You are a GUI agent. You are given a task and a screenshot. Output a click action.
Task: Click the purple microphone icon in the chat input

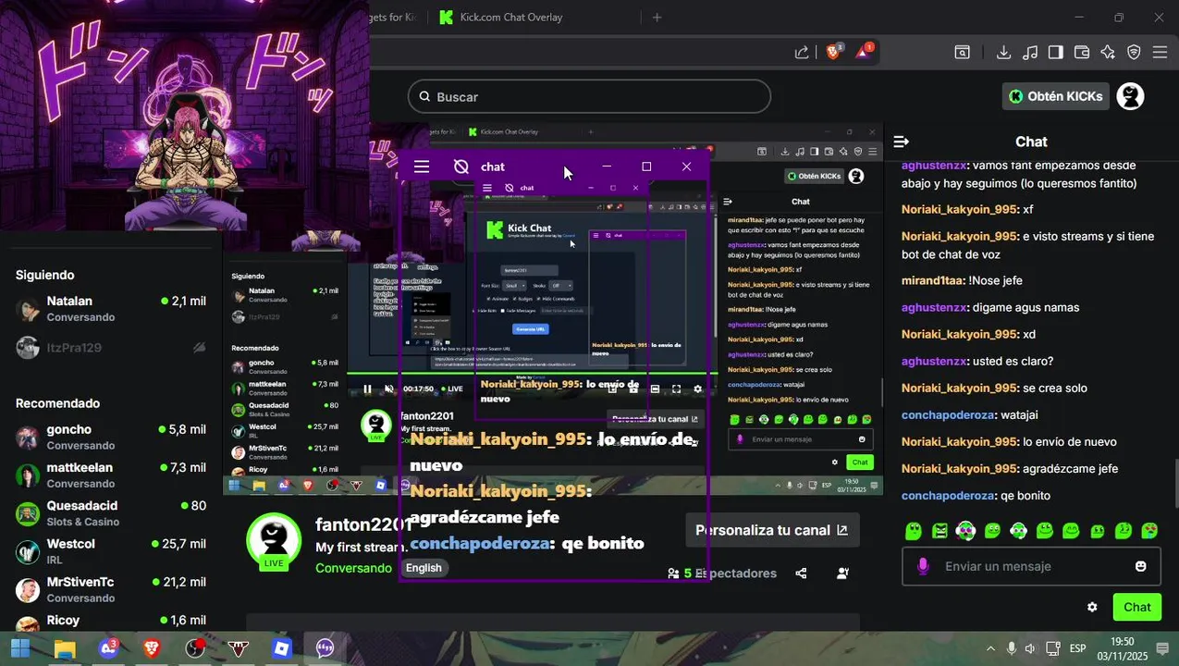922,566
